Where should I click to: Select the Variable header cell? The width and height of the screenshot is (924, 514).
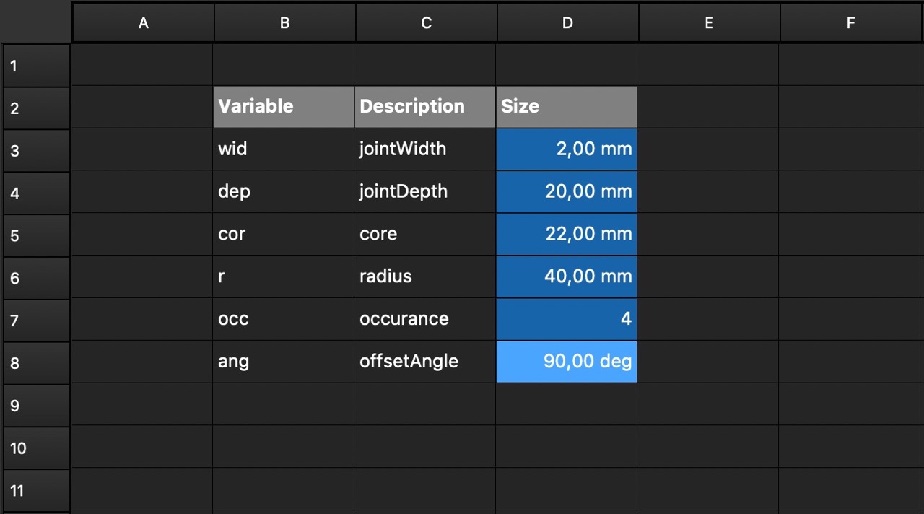(x=284, y=107)
